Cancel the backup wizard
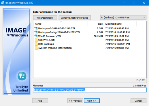The width and height of the screenshot is (149, 106). point(138,101)
